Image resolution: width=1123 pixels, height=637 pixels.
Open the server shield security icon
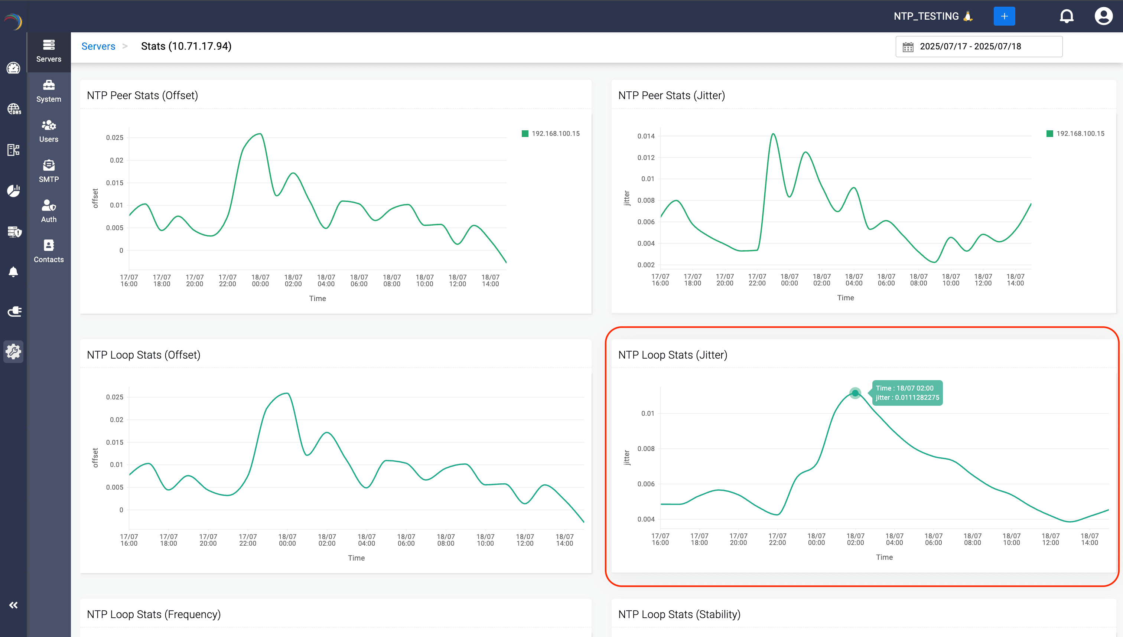14,231
